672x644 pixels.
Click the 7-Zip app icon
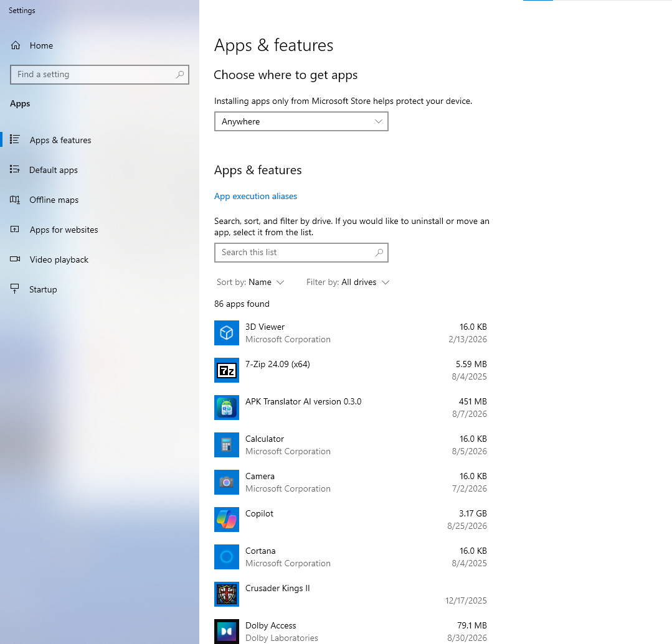point(227,370)
